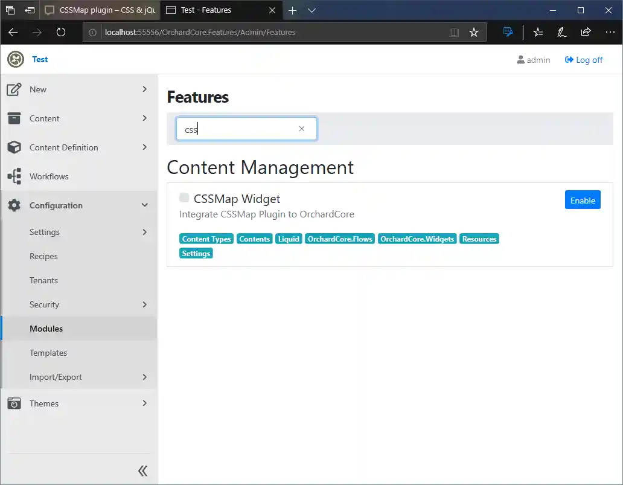Click the Content archive box icon
Screen dimensions: 623x485
click(14, 118)
